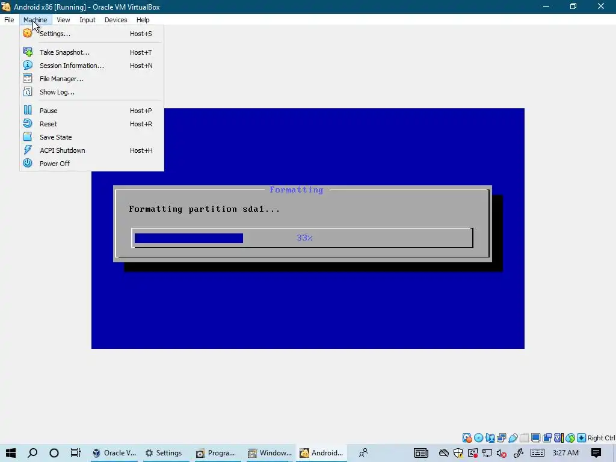Switch to Programs taskbar button

tap(216, 453)
